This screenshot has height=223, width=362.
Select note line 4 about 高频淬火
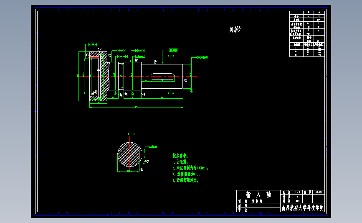[x=186, y=180]
